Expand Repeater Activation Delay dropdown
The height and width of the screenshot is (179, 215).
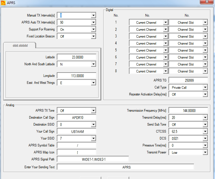[205, 94]
